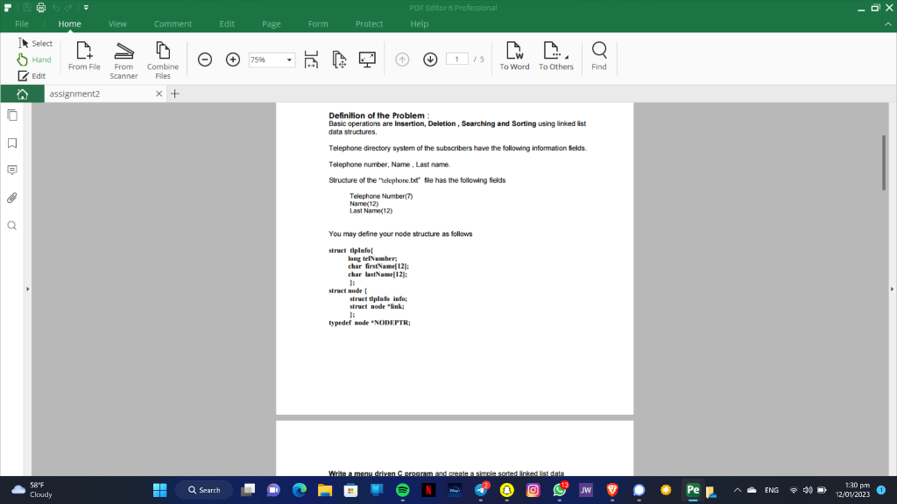Click the page number field

pyautogui.click(x=457, y=59)
